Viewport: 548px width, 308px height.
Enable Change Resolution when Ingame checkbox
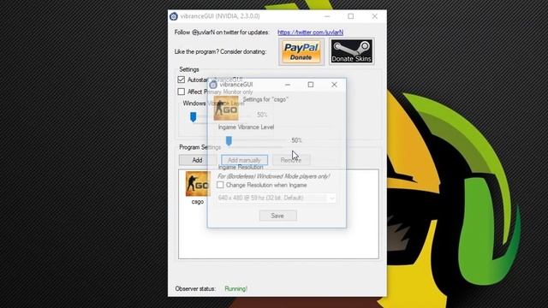[x=220, y=185]
